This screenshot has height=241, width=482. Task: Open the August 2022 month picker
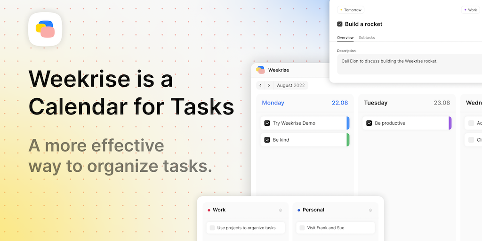[291, 85]
